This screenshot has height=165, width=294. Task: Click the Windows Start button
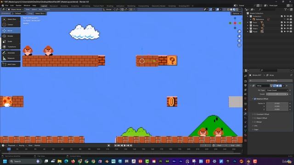pos(5,161)
